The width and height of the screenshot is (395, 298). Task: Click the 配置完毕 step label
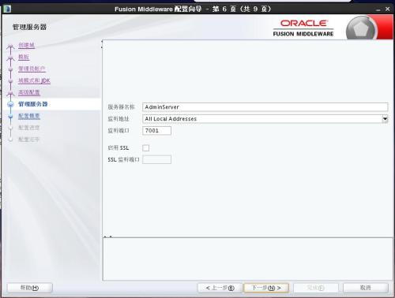click(x=28, y=140)
